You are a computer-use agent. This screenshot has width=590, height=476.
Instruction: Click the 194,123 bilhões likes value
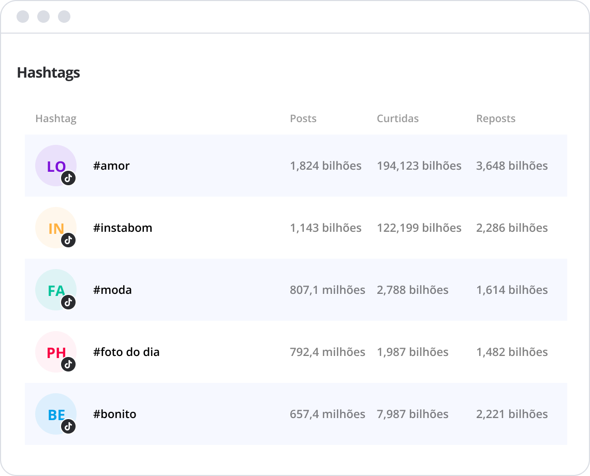tap(419, 166)
